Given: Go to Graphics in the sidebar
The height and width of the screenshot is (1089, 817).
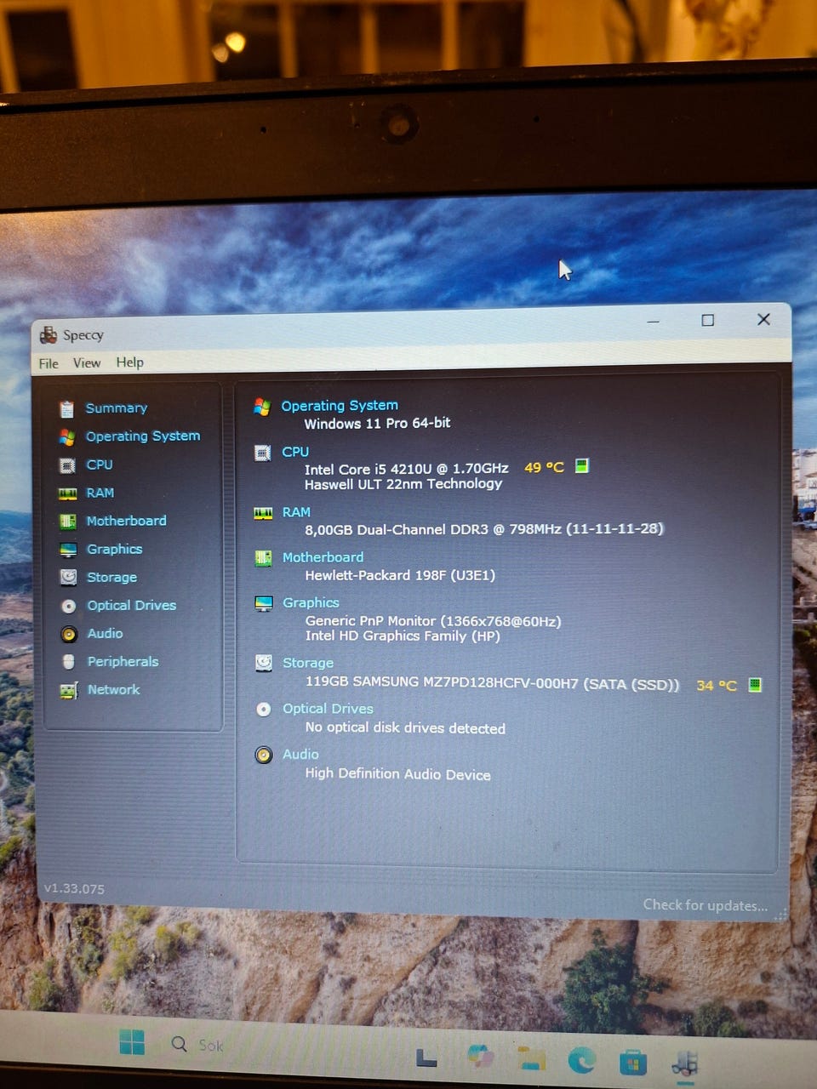Looking at the screenshot, I should (115, 549).
